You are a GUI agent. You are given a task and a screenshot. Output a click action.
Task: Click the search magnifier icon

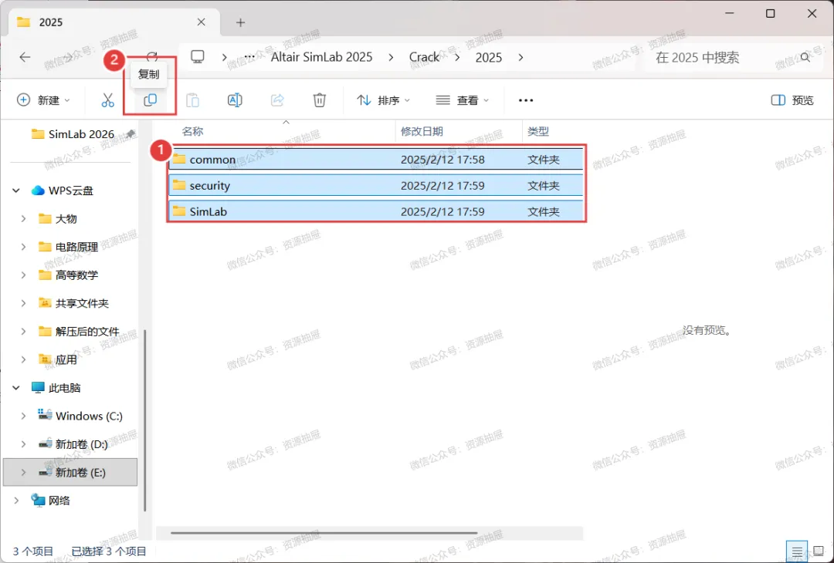[805, 57]
